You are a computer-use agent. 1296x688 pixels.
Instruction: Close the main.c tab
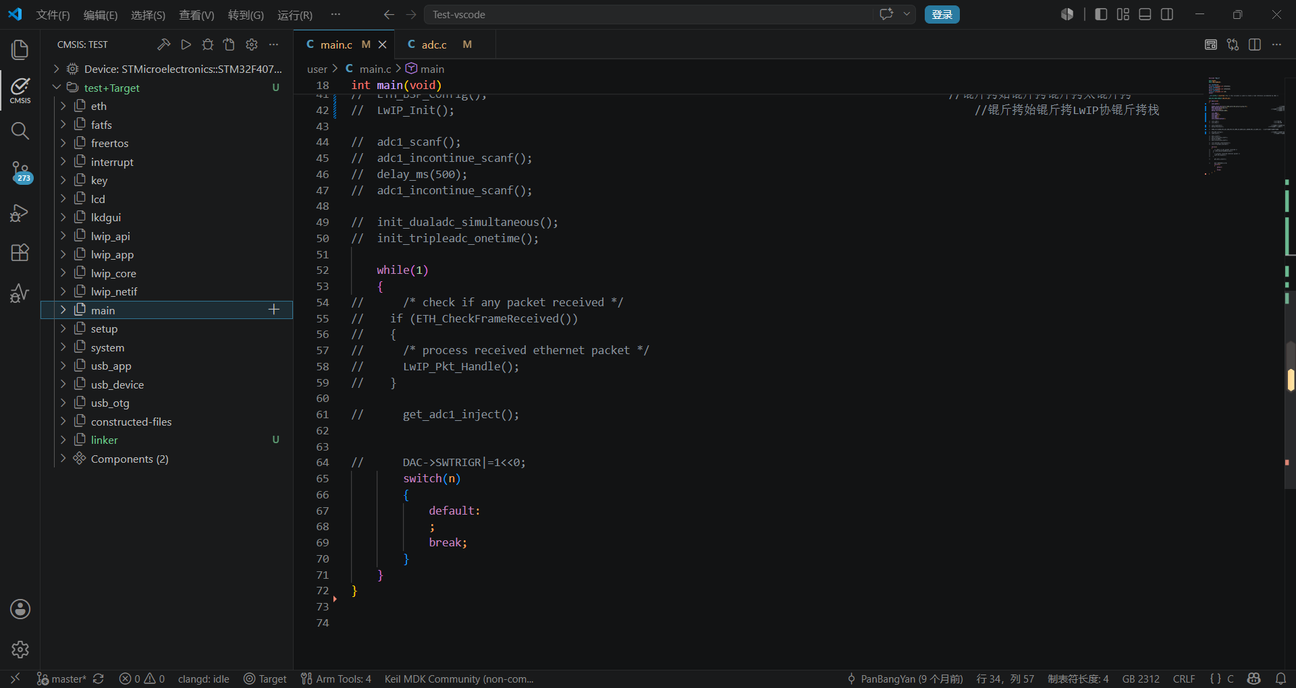[382, 45]
